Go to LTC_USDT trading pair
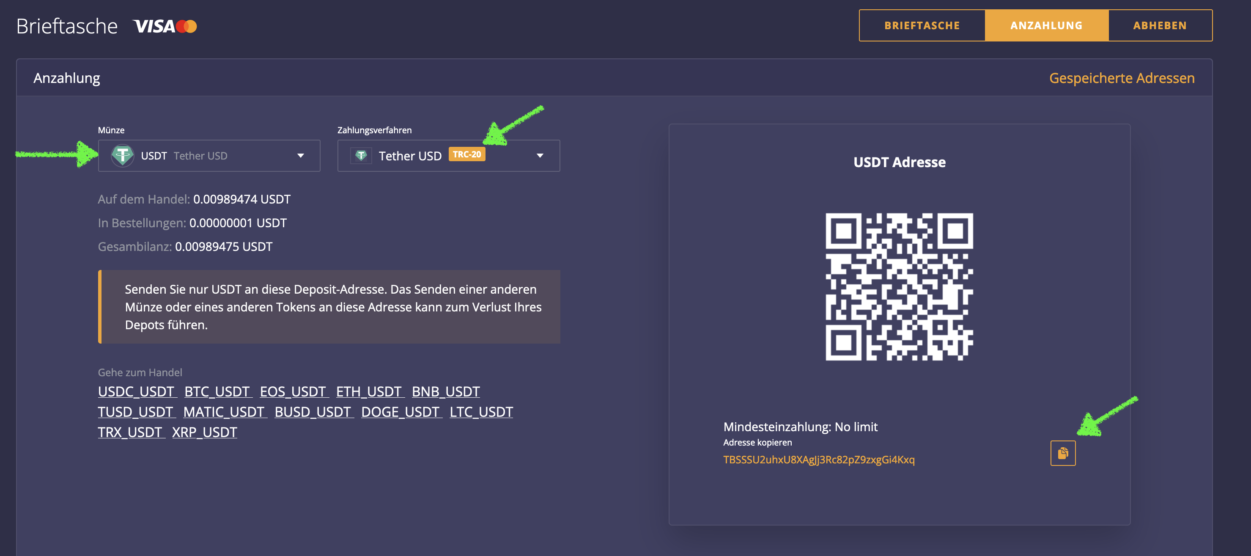 pyautogui.click(x=481, y=412)
